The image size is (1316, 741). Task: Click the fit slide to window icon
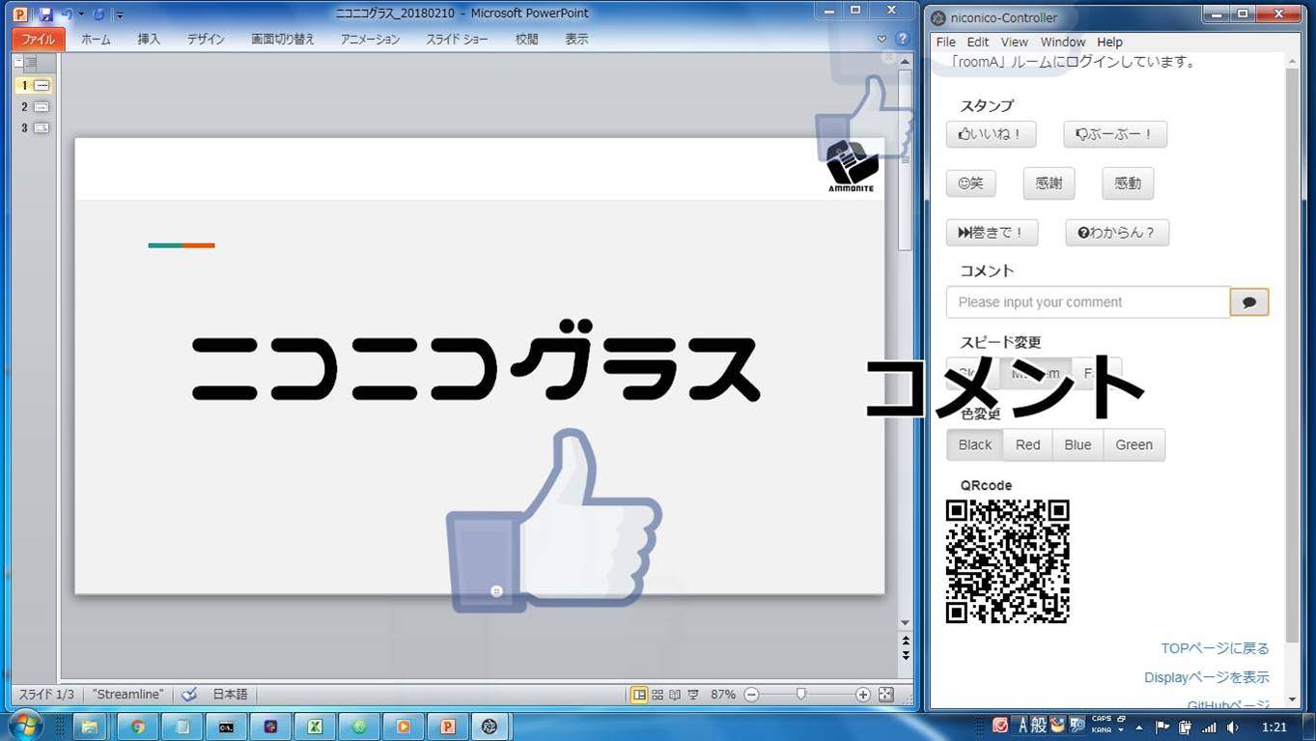tap(885, 695)
